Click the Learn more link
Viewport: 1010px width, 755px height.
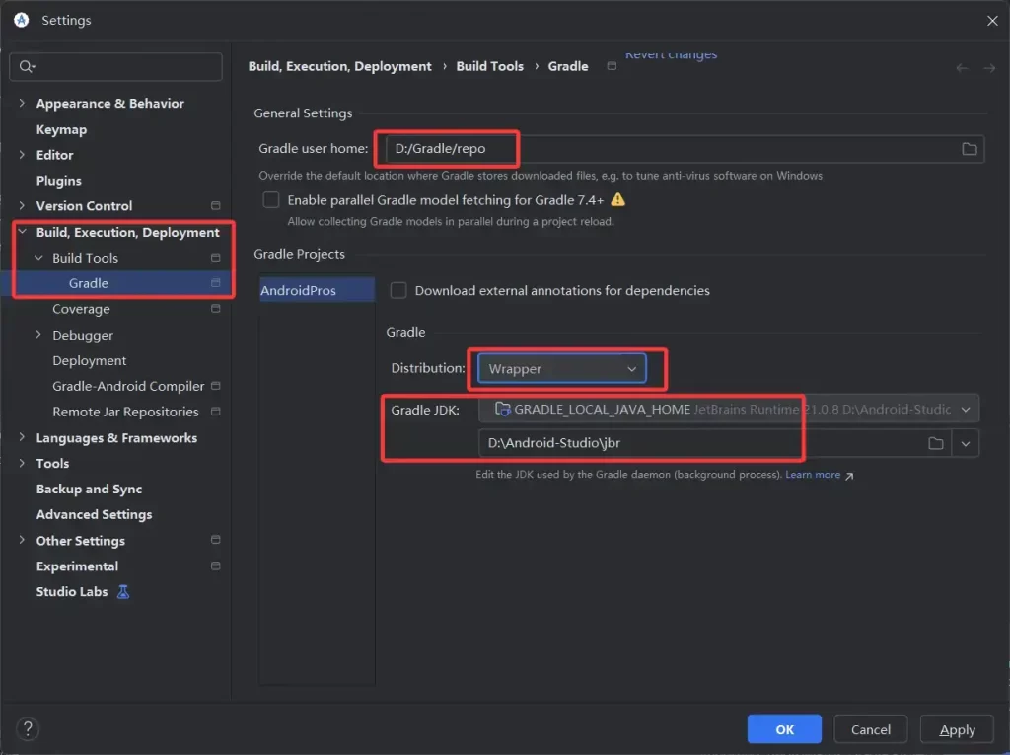(813, 475)
